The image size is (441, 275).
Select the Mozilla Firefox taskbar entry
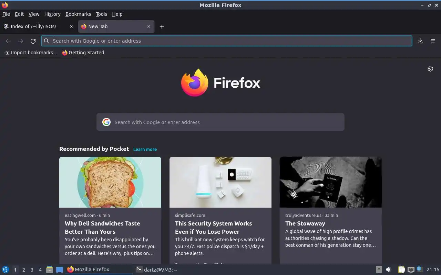[99, 269]
